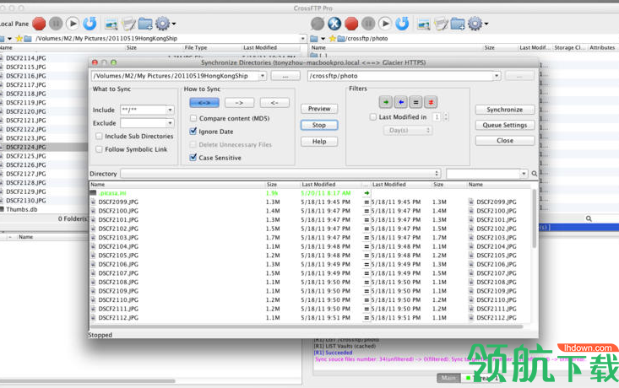The image size is (619, 388).
Task: Click the pause icon in remote toolbar
Action: (368, 24)
